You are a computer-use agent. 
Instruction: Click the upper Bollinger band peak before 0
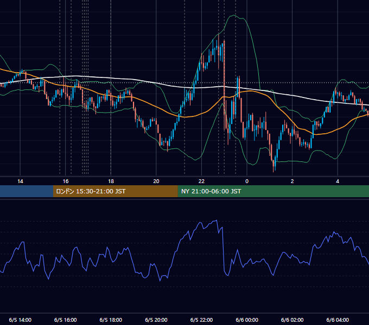(x=234, y=15)
